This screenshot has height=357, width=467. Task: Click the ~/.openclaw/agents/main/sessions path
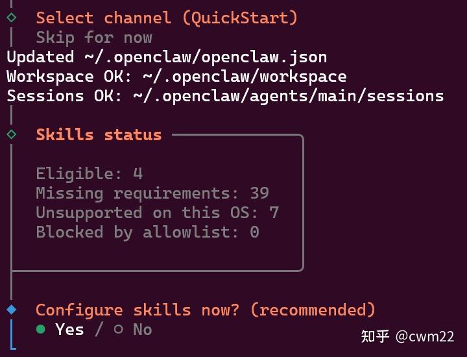(289, 96)
